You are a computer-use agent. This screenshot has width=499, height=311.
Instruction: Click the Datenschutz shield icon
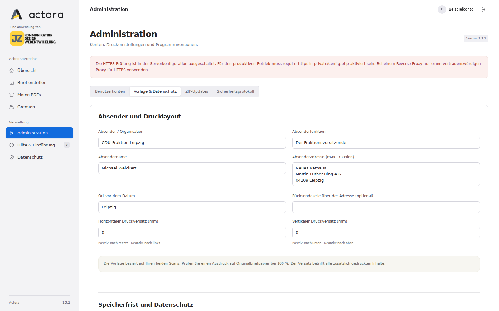pyautogui.click(x=12, y=157)
